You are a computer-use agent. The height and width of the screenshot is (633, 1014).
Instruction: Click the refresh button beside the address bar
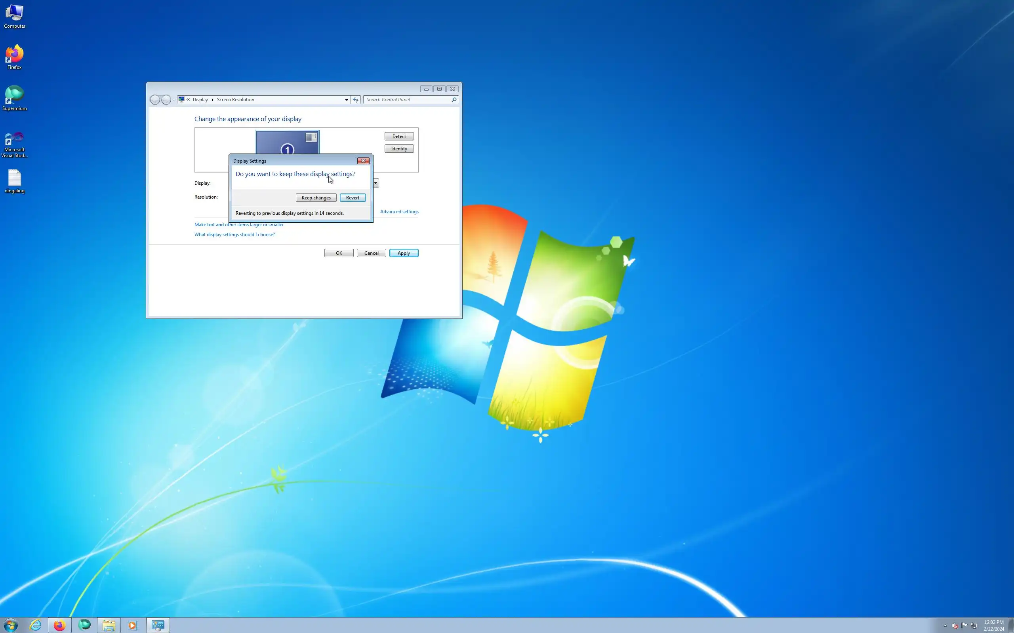click(x=356, y=100)
